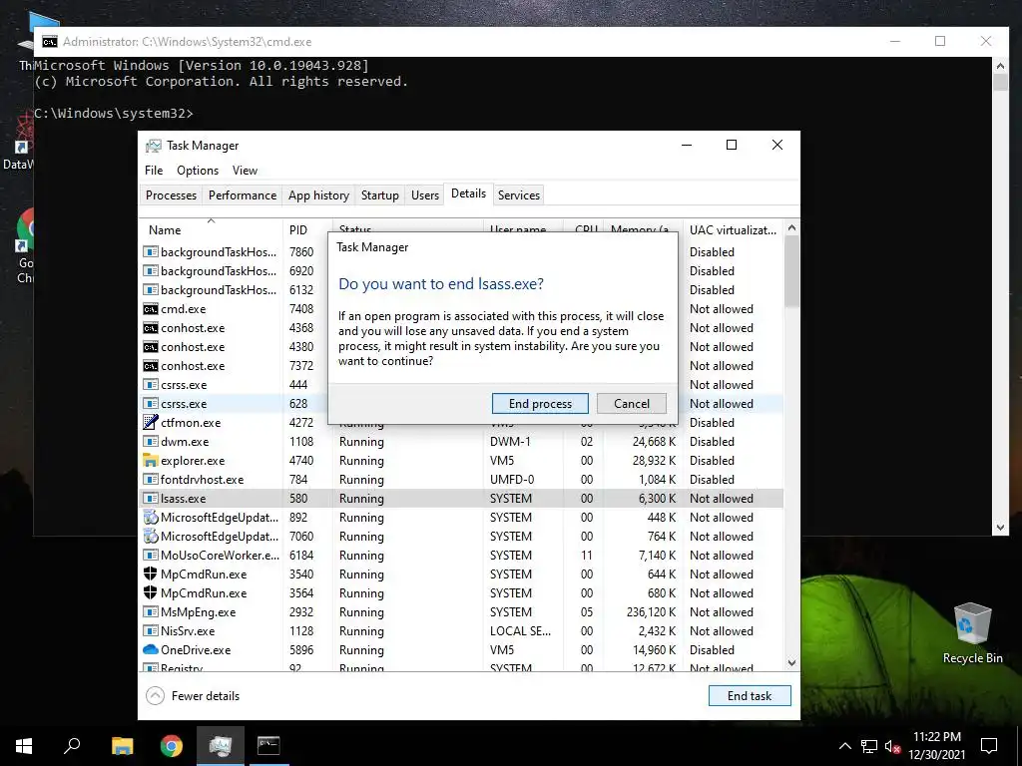Click the UMFD-0 user name cell
This screenshot has width=1022, height=766.
click(512, 480)
